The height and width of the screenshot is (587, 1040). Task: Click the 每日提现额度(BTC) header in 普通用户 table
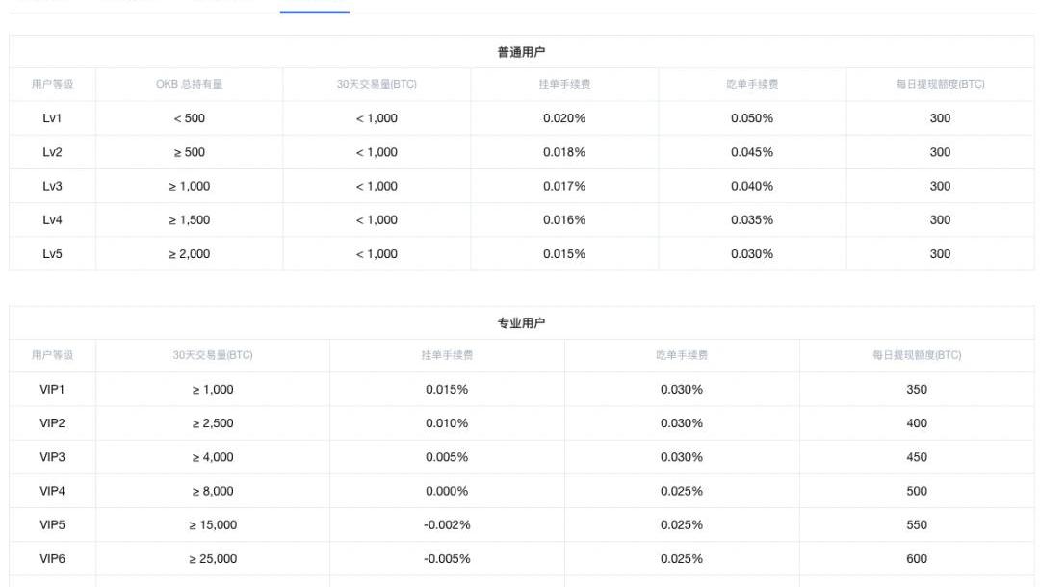click(x=940, y=85)
